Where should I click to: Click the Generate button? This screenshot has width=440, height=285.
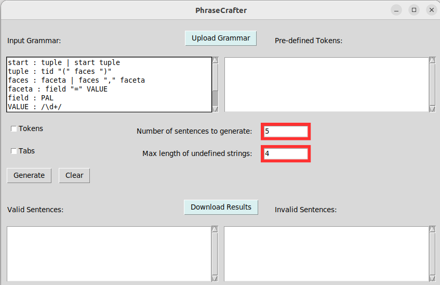click(x=29, y=175)
